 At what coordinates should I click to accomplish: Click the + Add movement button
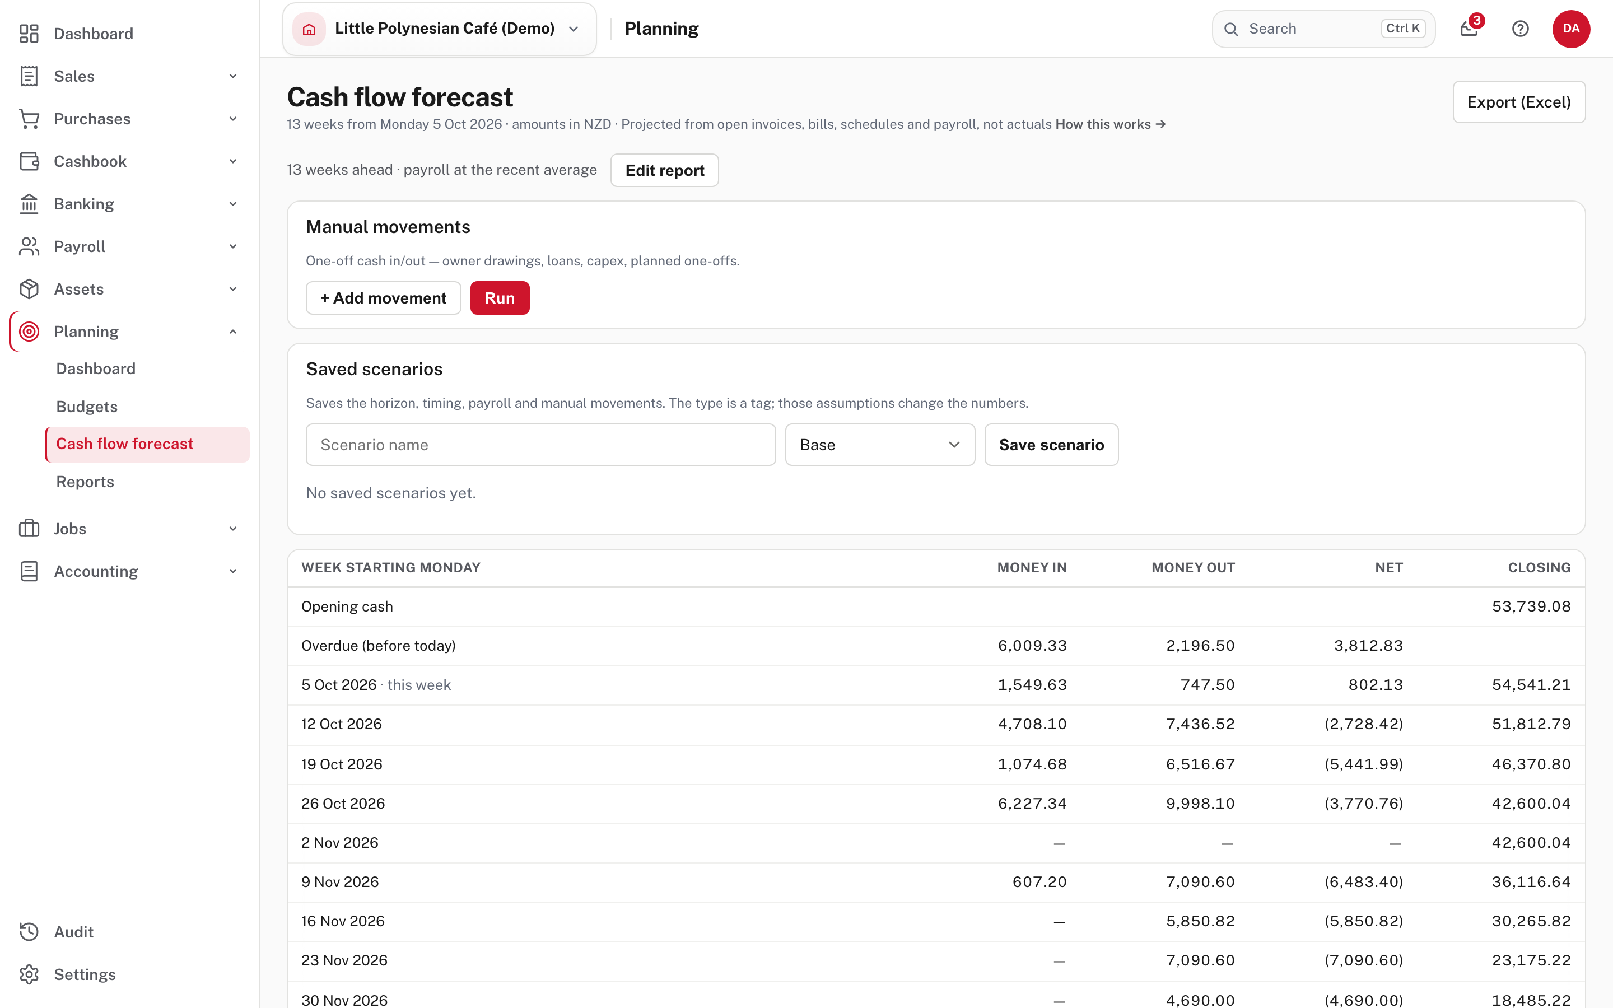[383, 298]
